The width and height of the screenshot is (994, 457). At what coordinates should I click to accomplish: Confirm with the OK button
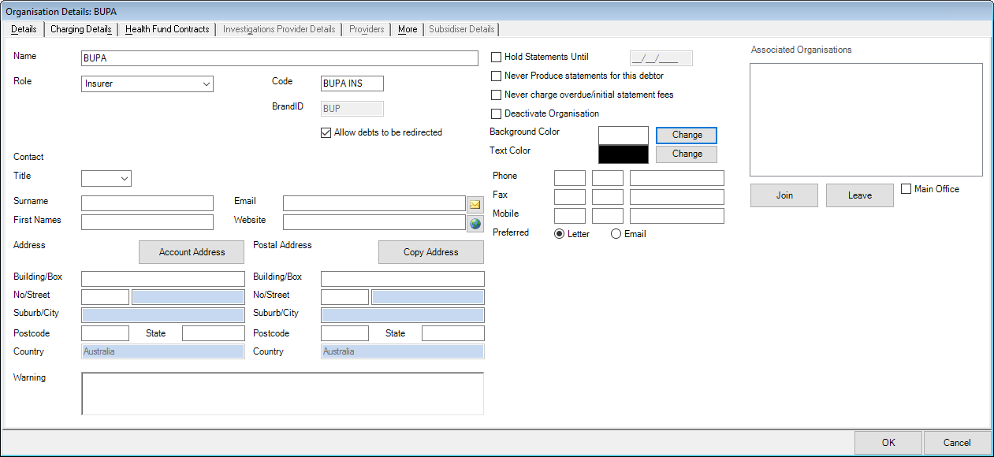(x=888, y=443)
